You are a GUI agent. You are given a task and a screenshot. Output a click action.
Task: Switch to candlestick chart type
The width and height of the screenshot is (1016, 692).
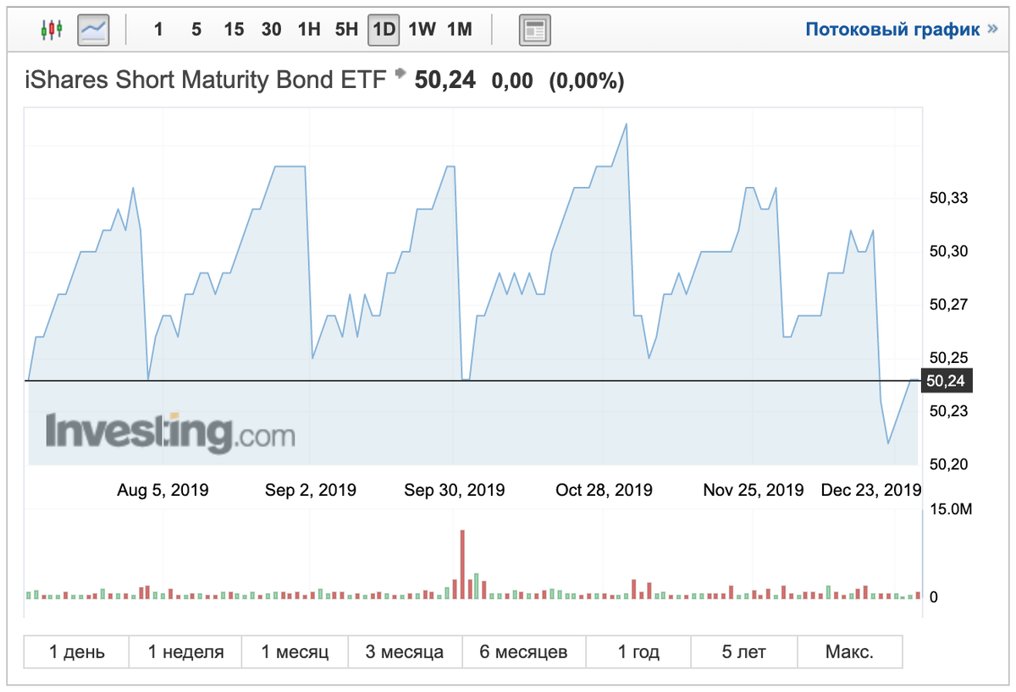[52, 30]
